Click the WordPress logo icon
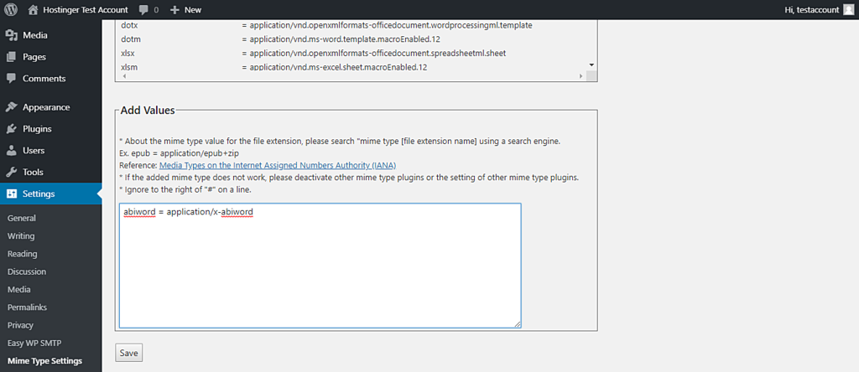 pyautogui.click(x=11, y=10)
